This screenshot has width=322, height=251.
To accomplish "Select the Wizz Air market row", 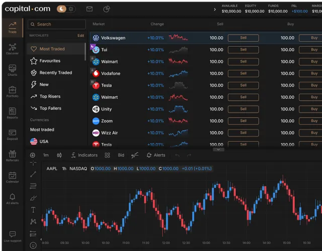I will point(206,133).
